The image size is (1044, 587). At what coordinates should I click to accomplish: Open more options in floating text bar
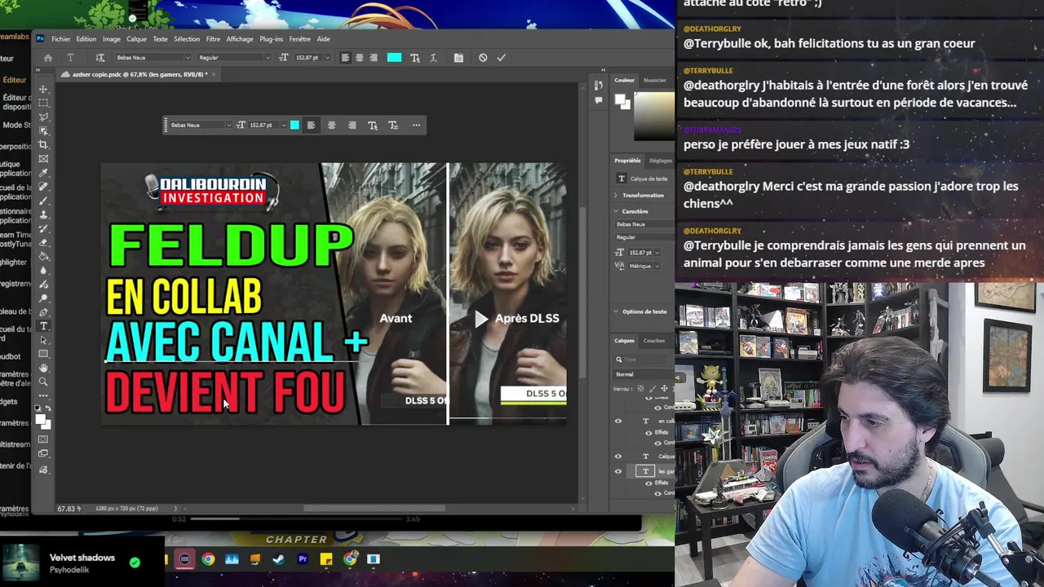coord(416,125)
